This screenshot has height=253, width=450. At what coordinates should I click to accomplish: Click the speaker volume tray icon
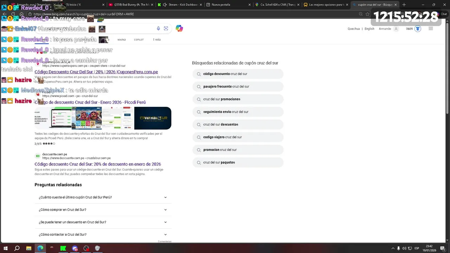click(x=404, y=248)
